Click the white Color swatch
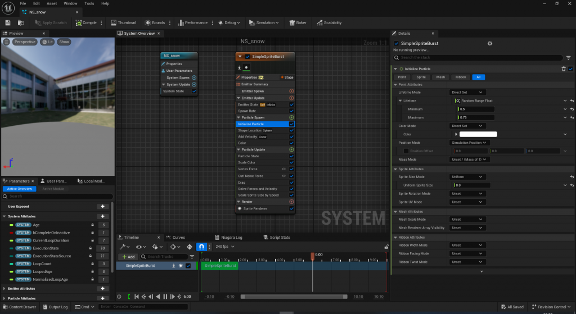This screenshot has height=314, width=576. (478, 134)
